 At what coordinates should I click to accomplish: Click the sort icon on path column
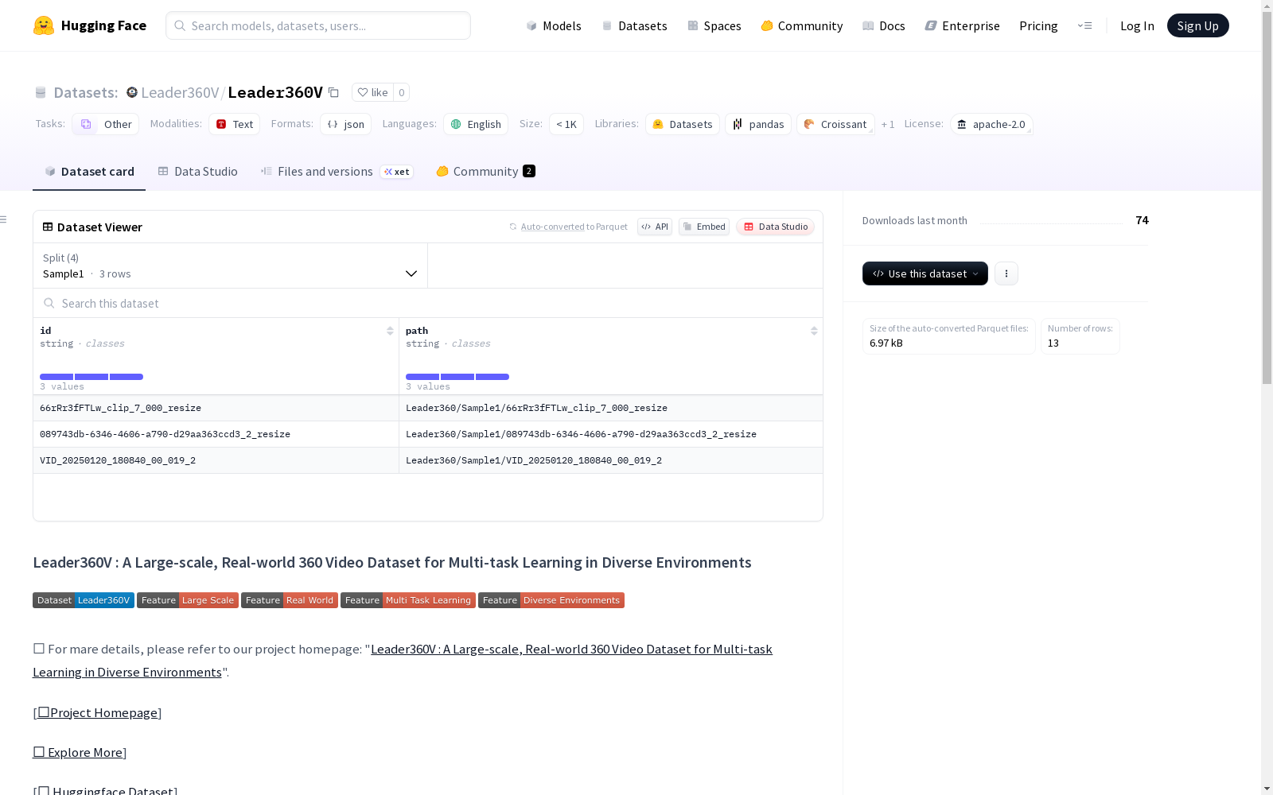coord(814,331)
